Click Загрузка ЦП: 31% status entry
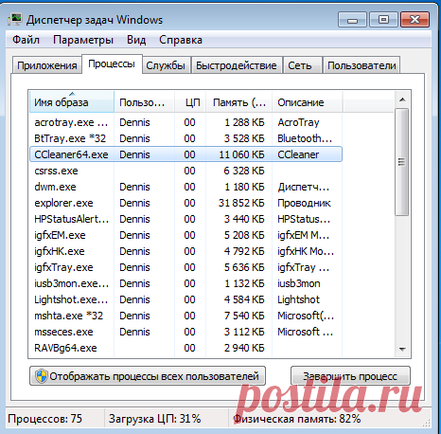This screenshot has height=434, width=441. coord(155,419)
